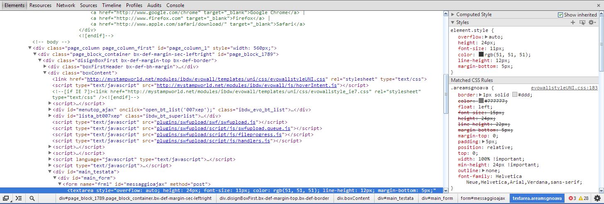Collapse the boxContent div node

(45, 73)
